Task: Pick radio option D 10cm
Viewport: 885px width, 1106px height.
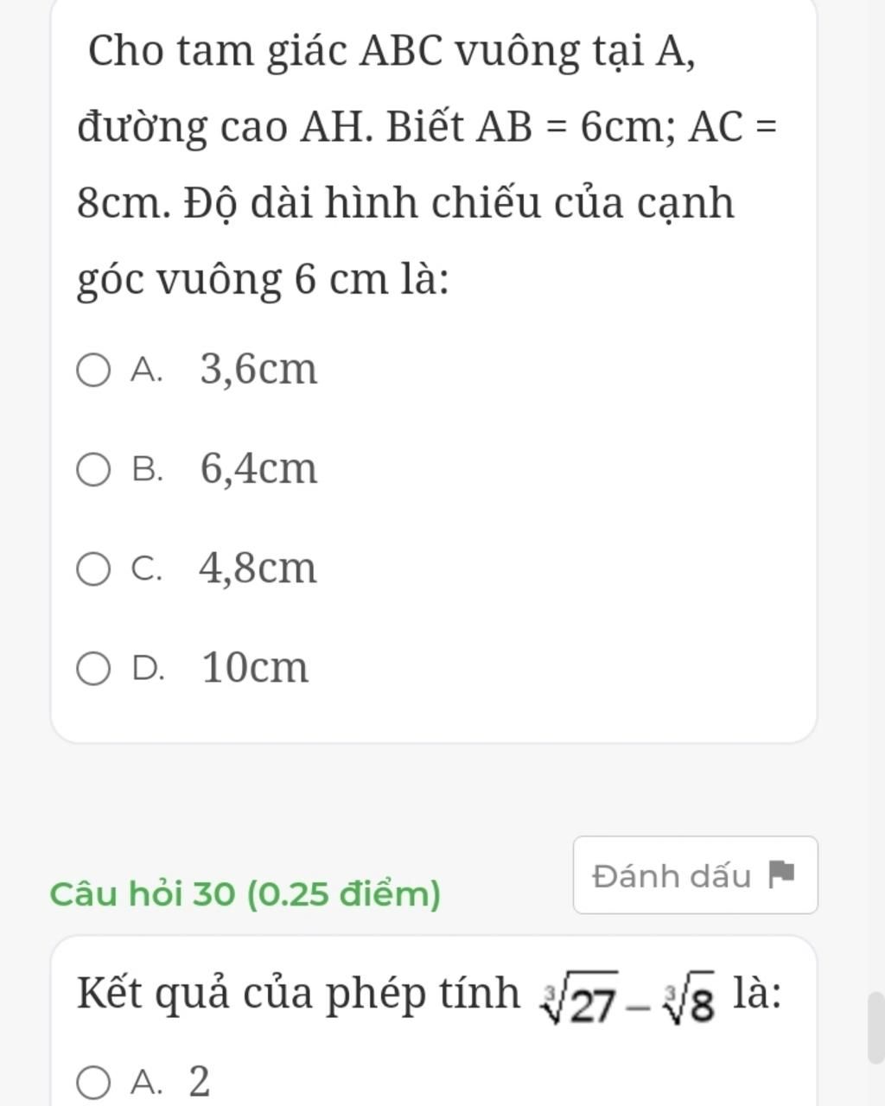Action: (93, 670)
